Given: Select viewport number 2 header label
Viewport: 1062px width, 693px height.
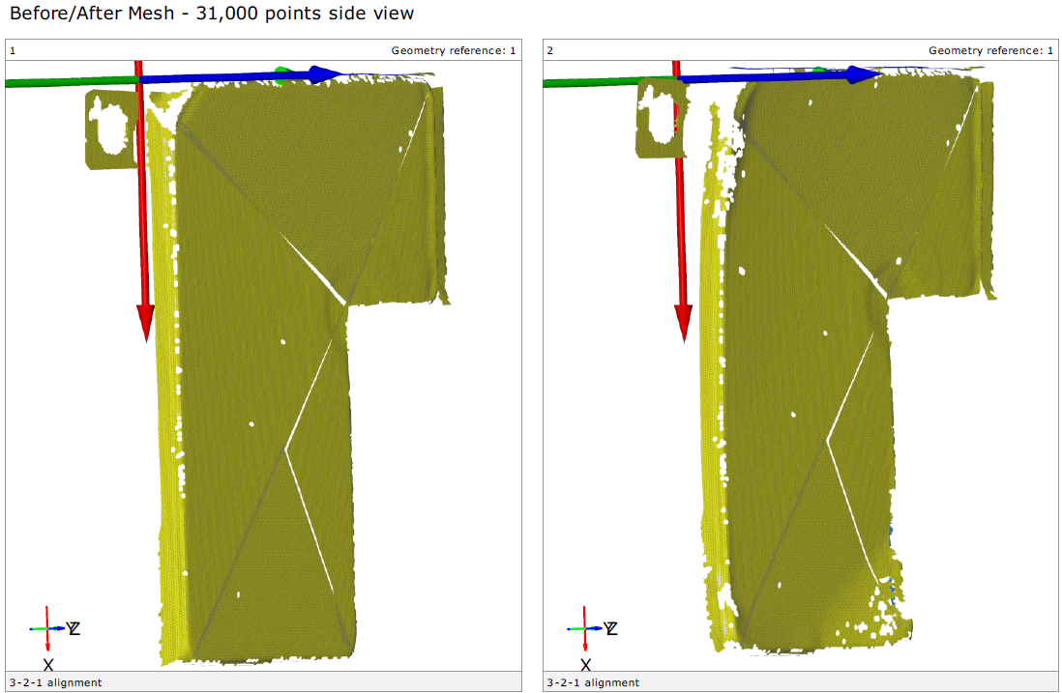Looking at the screenshot, I should [x=550, y=50].
